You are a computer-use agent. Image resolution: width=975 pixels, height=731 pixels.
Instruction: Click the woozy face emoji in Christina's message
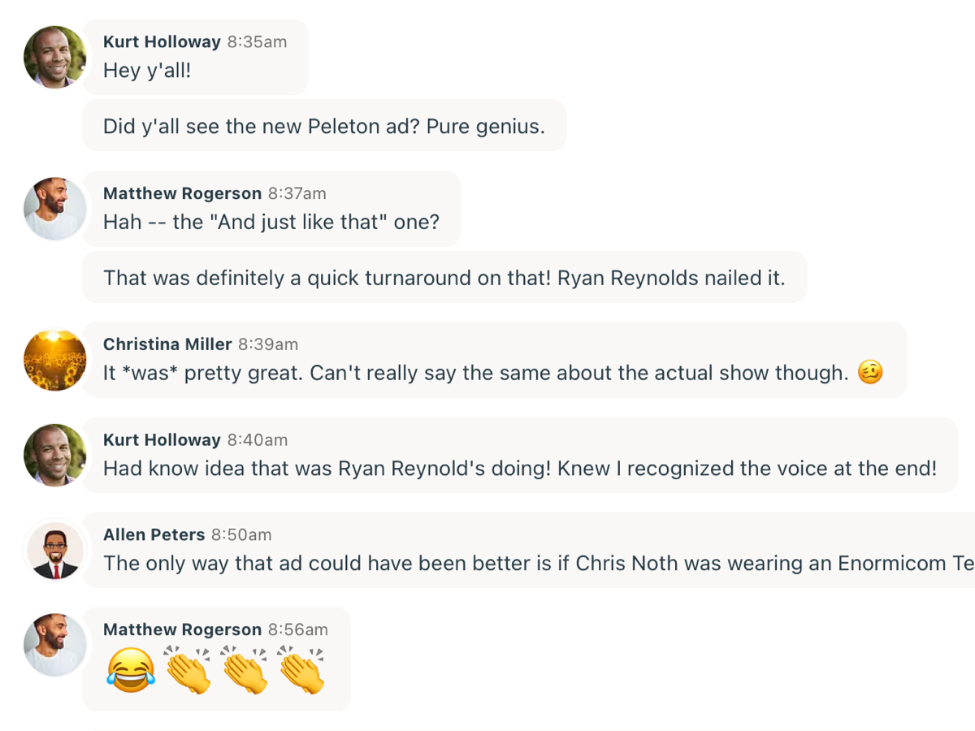pyautogui.click(x=870, y=373)
